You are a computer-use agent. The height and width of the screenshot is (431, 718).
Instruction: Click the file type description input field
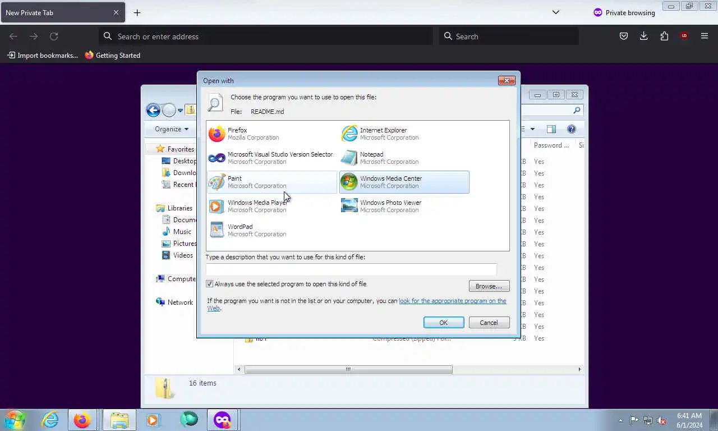[351, 269]
